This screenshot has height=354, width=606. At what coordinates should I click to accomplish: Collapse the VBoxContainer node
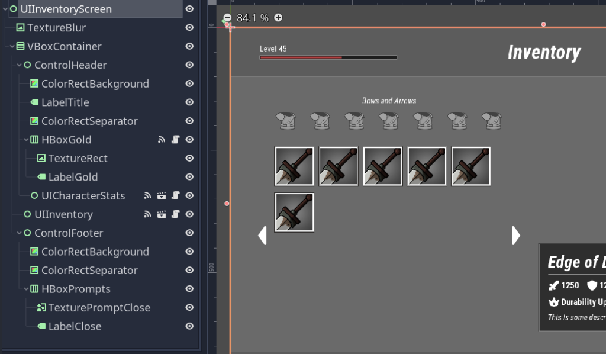(x=12, y=46)
